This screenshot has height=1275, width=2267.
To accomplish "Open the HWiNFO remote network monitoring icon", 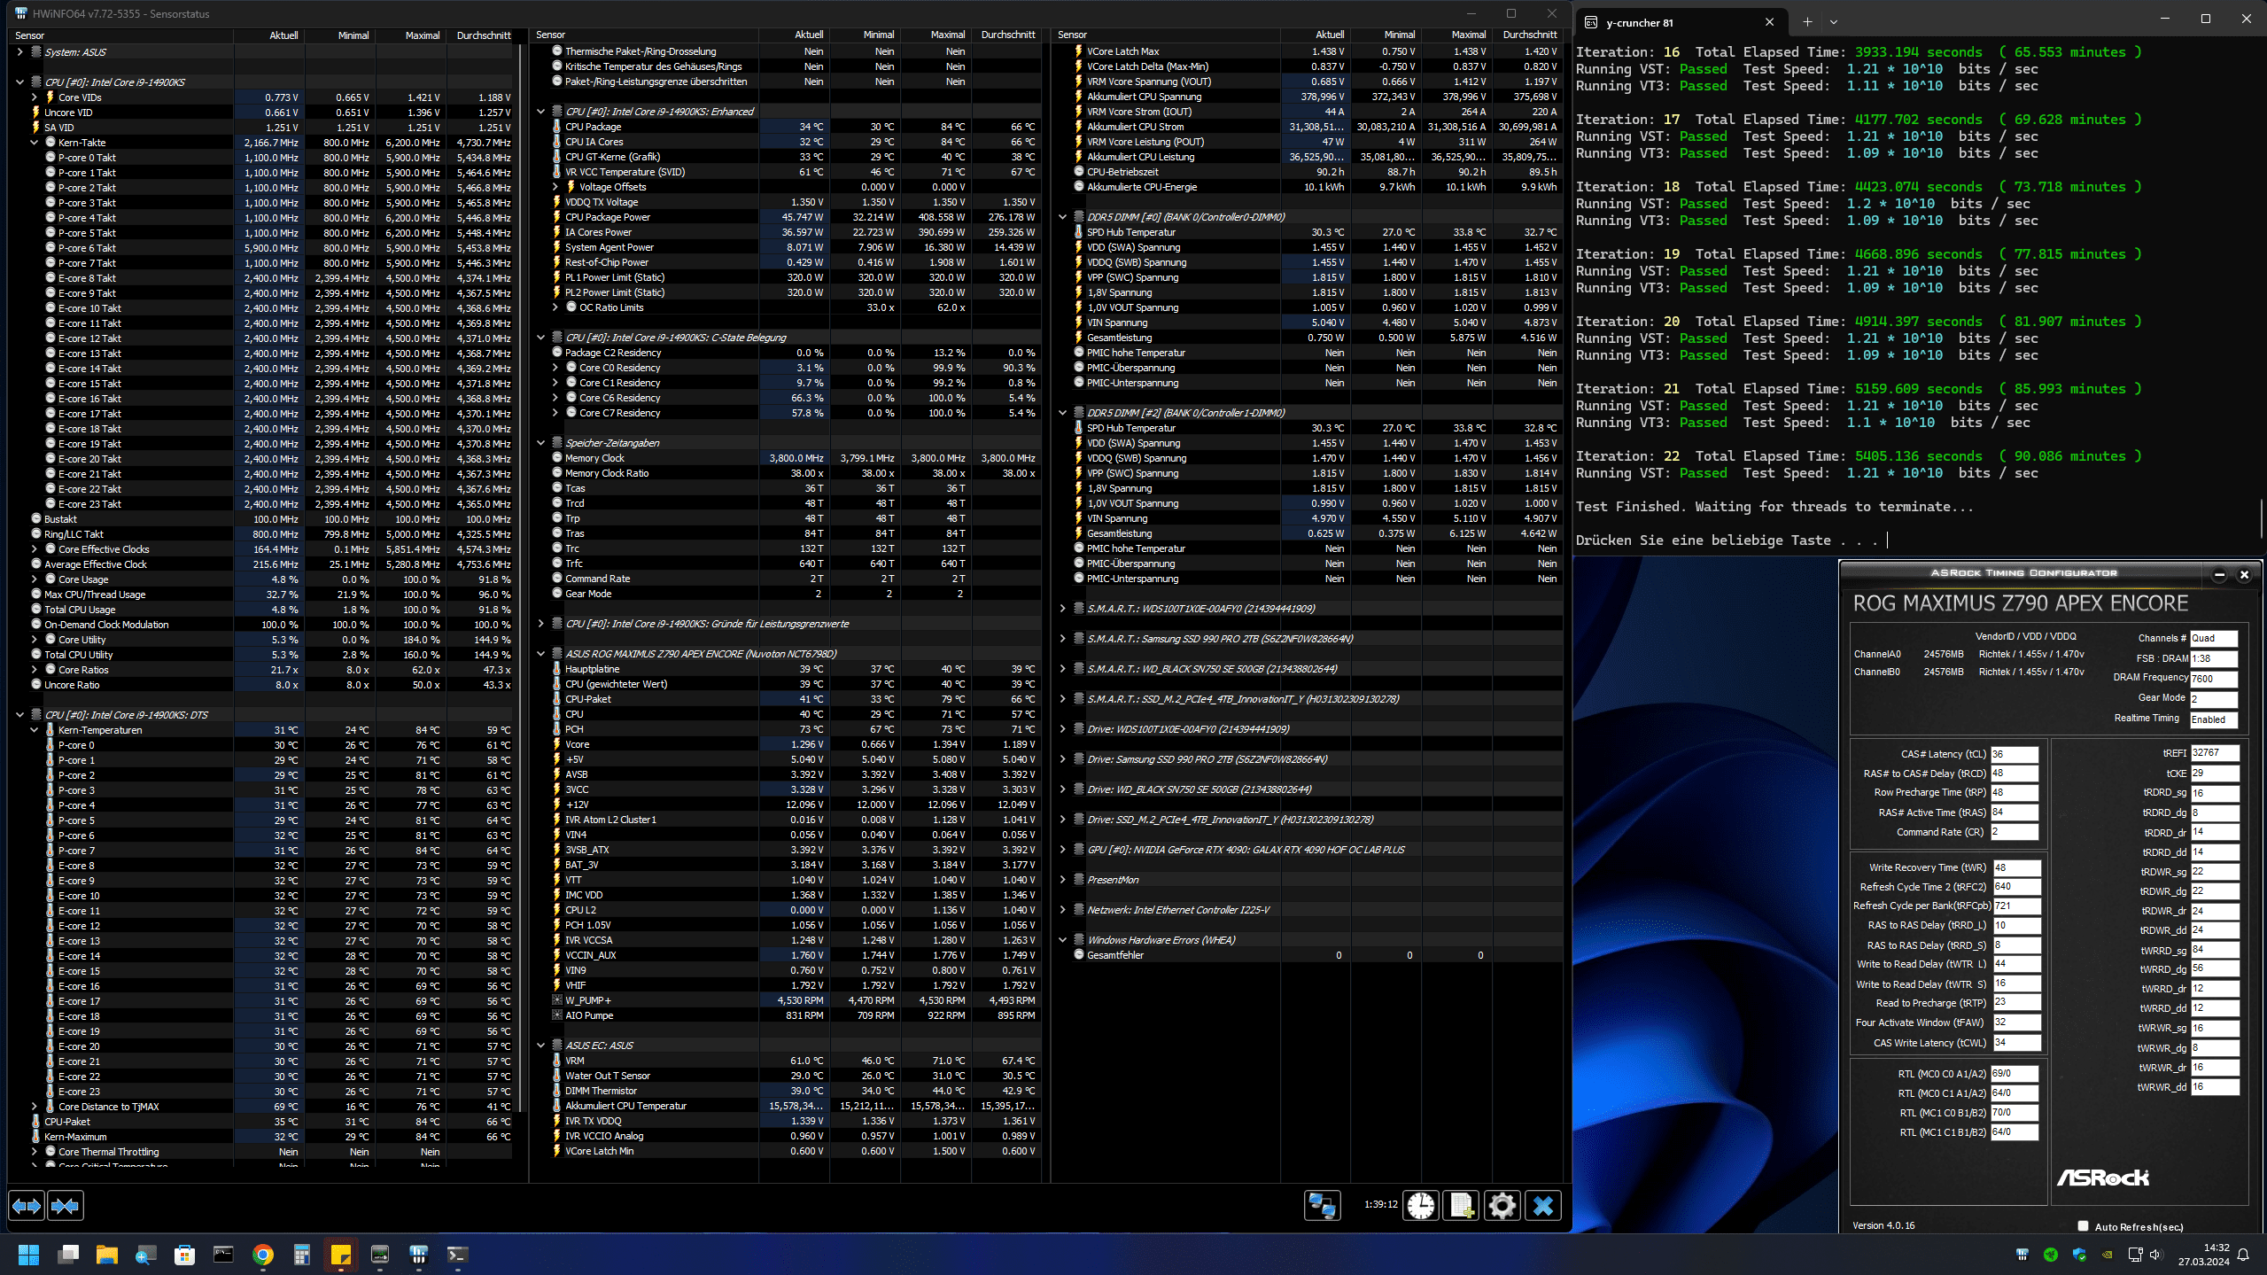I will pyautogui.click(x=1322, y=1206).
